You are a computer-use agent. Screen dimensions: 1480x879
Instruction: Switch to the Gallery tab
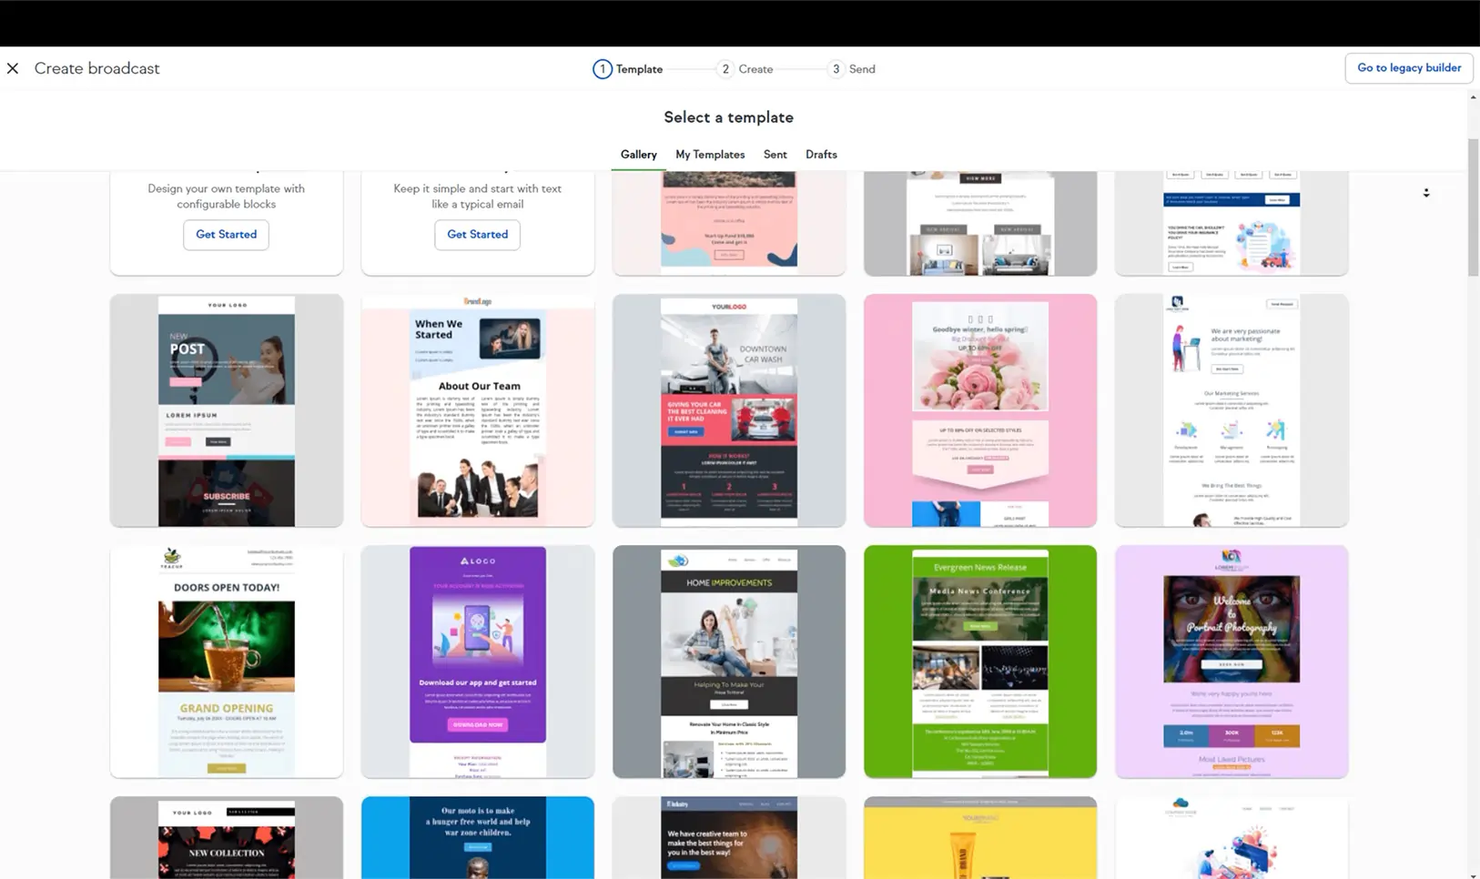click(638, 155)
